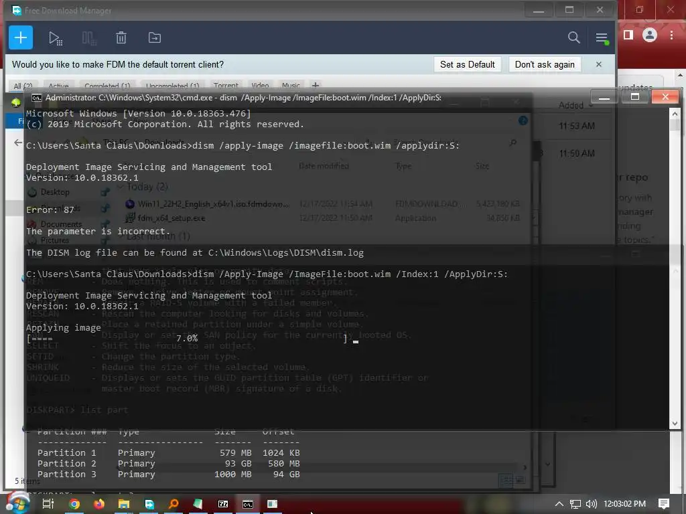Open Firefox from taskbar

click(99, 504)
